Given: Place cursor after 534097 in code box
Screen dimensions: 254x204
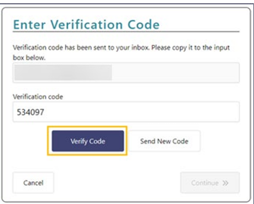Looking at the screenshot, I should pyautogui.click(x=47, y=112).
